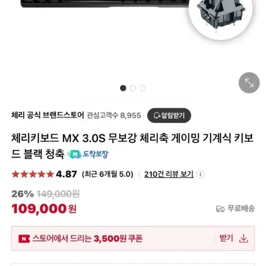Expand the product image to fullscreen
Screen dimensions: 266x266
pos(249,83)
